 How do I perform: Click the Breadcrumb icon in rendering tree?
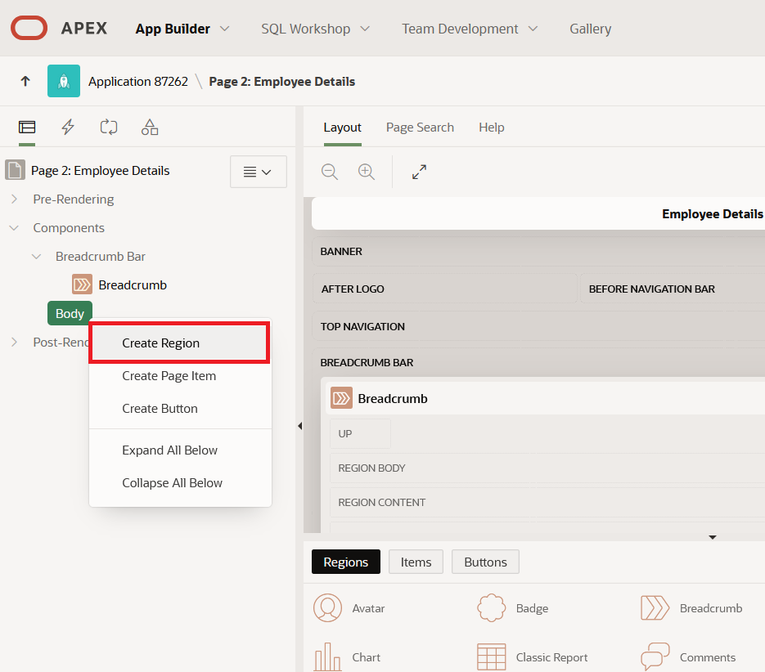click(82, 284)
